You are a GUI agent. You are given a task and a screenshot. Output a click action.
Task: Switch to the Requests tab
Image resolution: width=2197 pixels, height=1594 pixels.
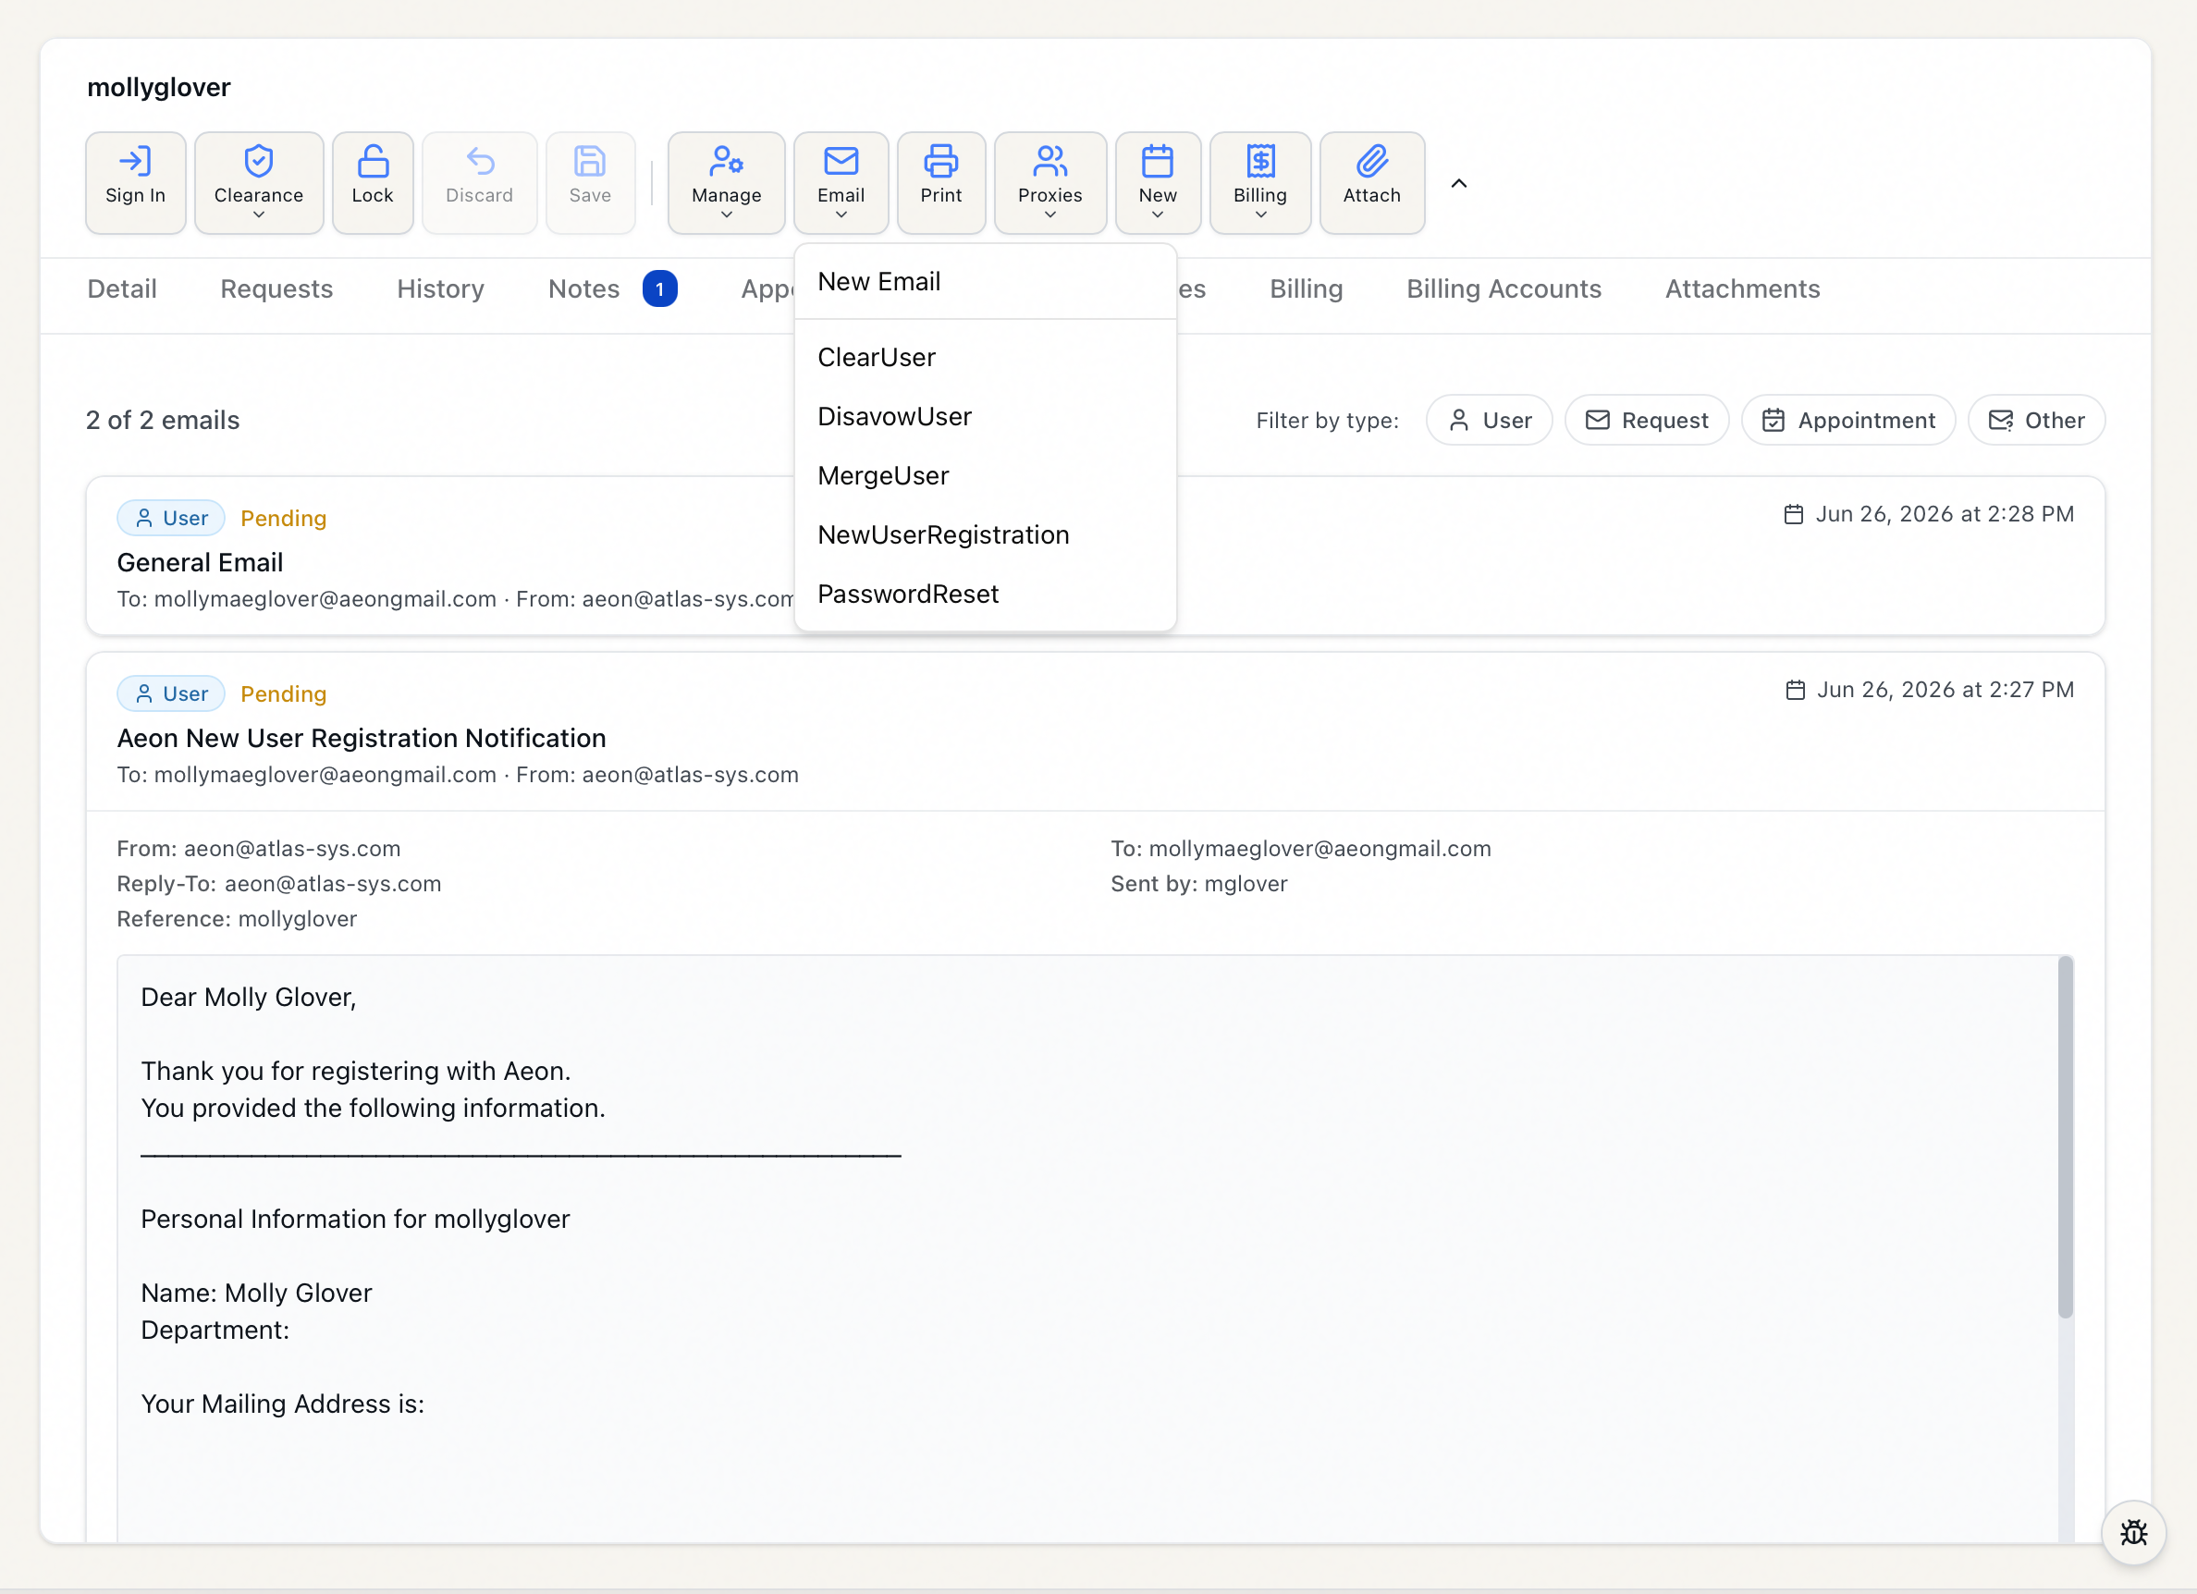[x=277, y=288]
